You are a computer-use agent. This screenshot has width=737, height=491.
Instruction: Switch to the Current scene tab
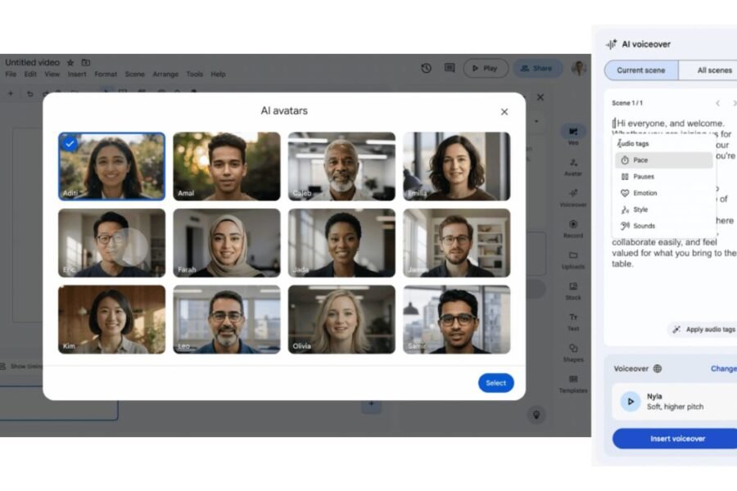tap(641, 70)
